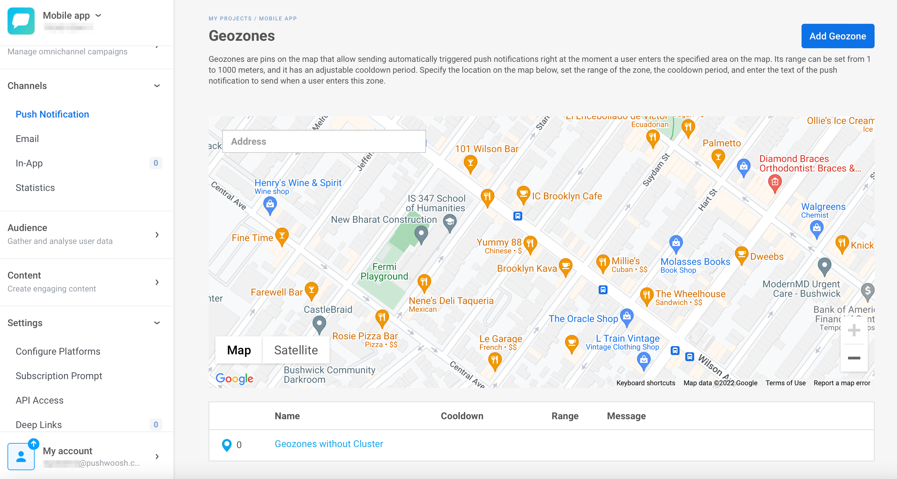The image size is (897, 479).
Task: Click the Pushwoosh chat bubble logo
Action: coord(21,21)
